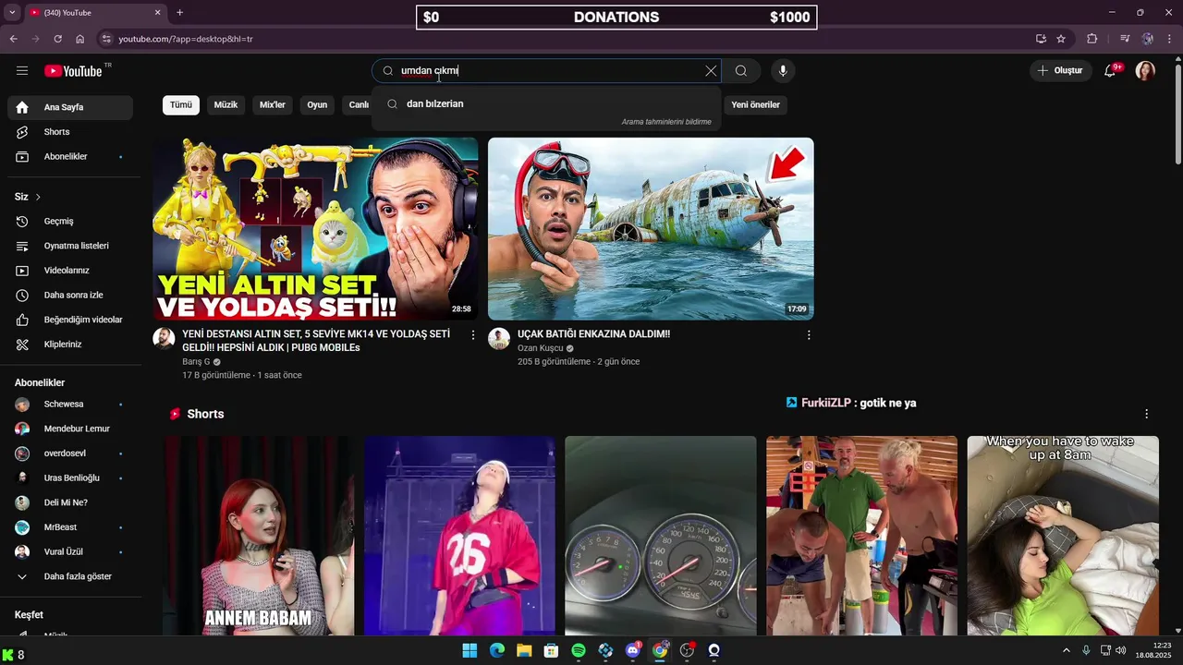Click the browser home button

(x=80, y=39)
